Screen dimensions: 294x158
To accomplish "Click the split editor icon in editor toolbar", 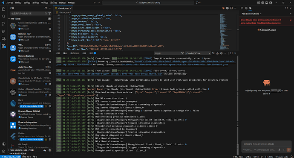I will pyautogui.click(x=231, y=8).
